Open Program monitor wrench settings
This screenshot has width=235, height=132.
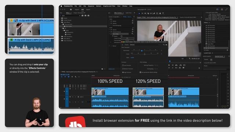coord(189,59)
